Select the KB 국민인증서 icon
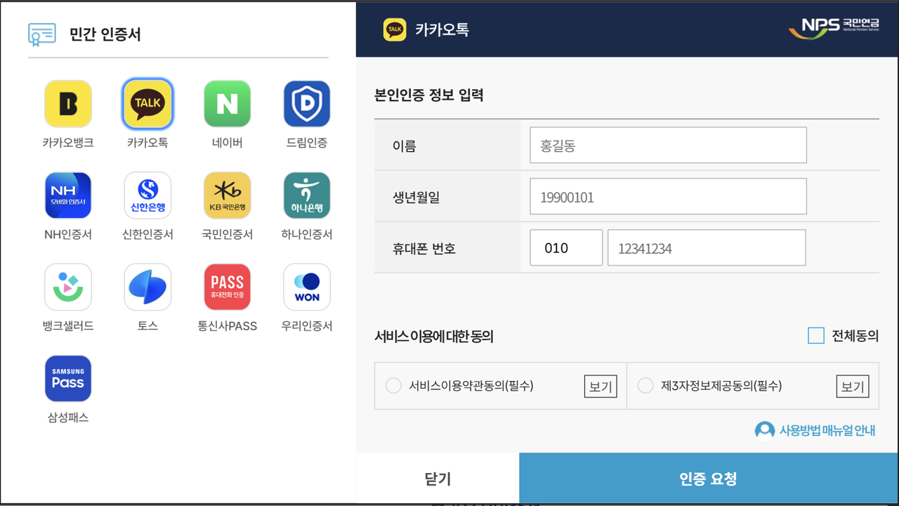899x506 pixels. coord(227,195)
